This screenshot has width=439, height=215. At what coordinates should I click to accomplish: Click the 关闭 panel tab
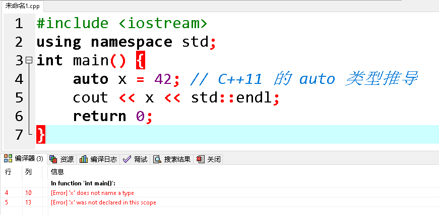[208, 159]
